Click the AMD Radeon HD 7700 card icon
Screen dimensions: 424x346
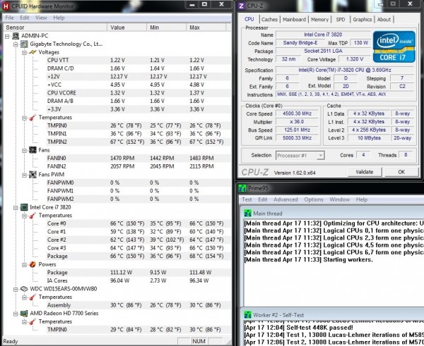(24, 314)
